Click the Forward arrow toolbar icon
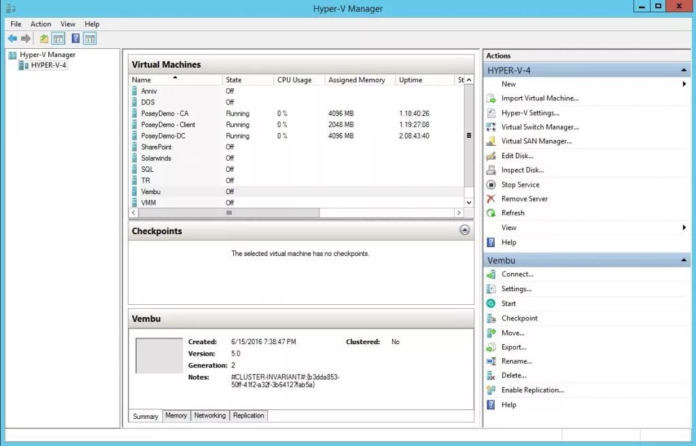 [26, 39]
